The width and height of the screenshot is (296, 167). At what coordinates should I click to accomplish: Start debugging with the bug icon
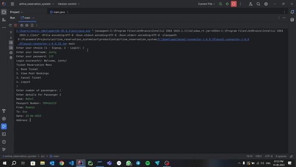pyautogui.click(x=227, y=4)
